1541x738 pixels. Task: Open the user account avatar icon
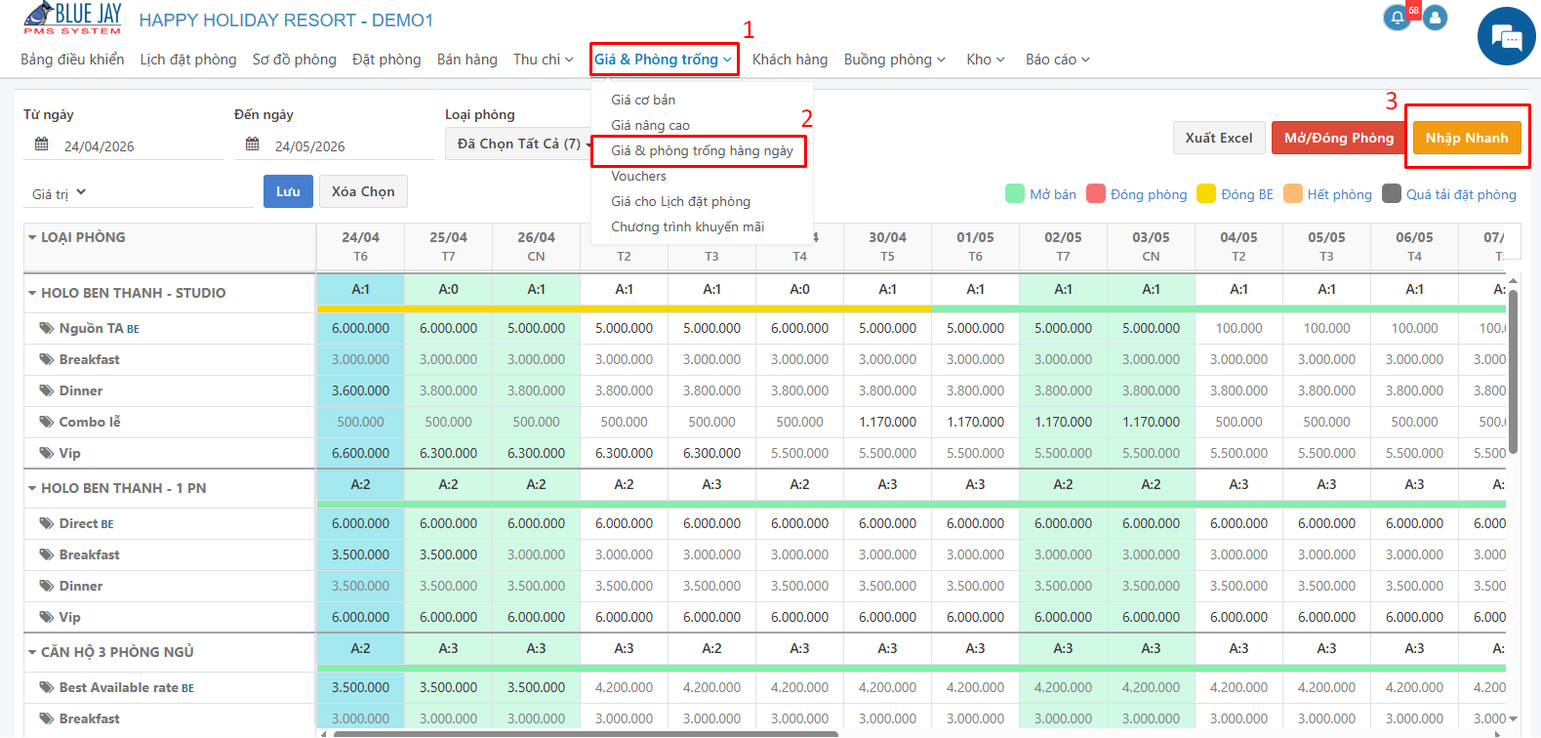pos(1435,18)
